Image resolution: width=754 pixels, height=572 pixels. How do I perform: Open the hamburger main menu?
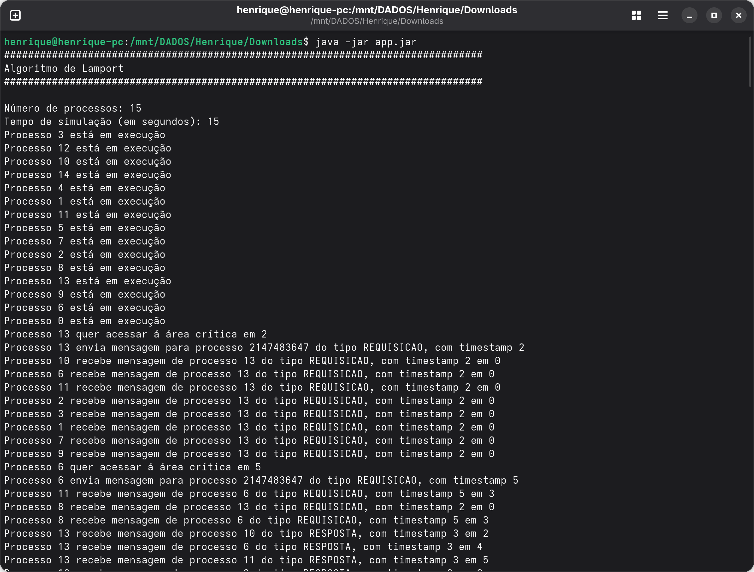pos(663,15)
